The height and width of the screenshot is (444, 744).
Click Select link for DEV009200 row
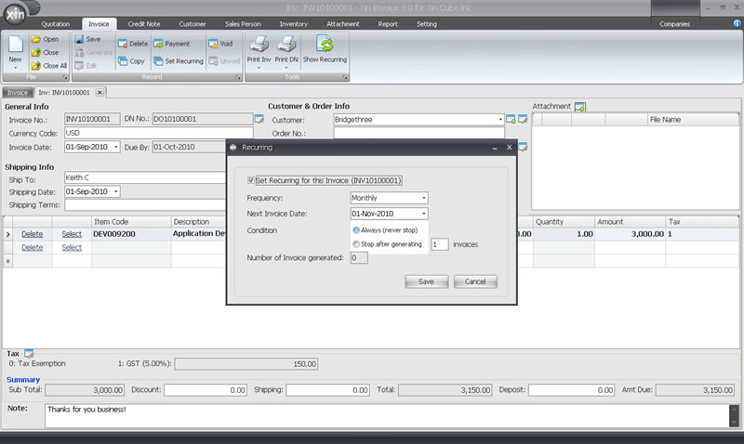pos(72,234)
